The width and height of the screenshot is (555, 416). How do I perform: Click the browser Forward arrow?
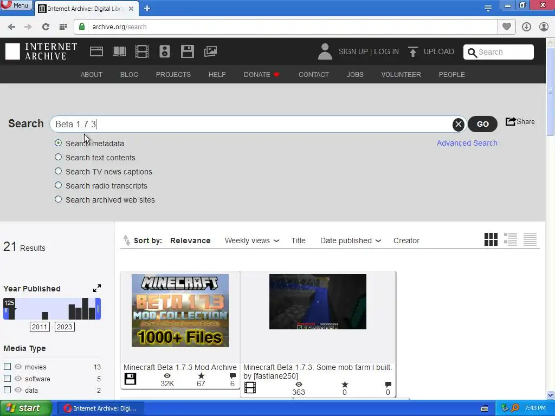(x=28, y=27)
